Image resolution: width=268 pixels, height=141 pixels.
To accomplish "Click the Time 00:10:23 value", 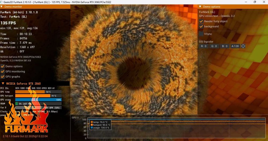I will (26, 34).
